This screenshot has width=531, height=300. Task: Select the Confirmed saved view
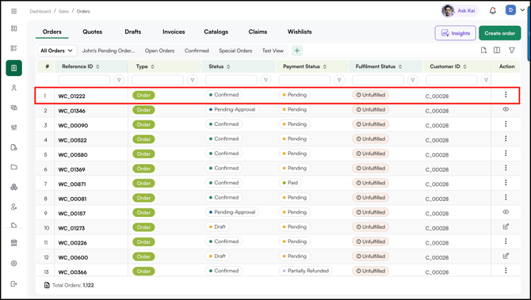tap(197, 51)
